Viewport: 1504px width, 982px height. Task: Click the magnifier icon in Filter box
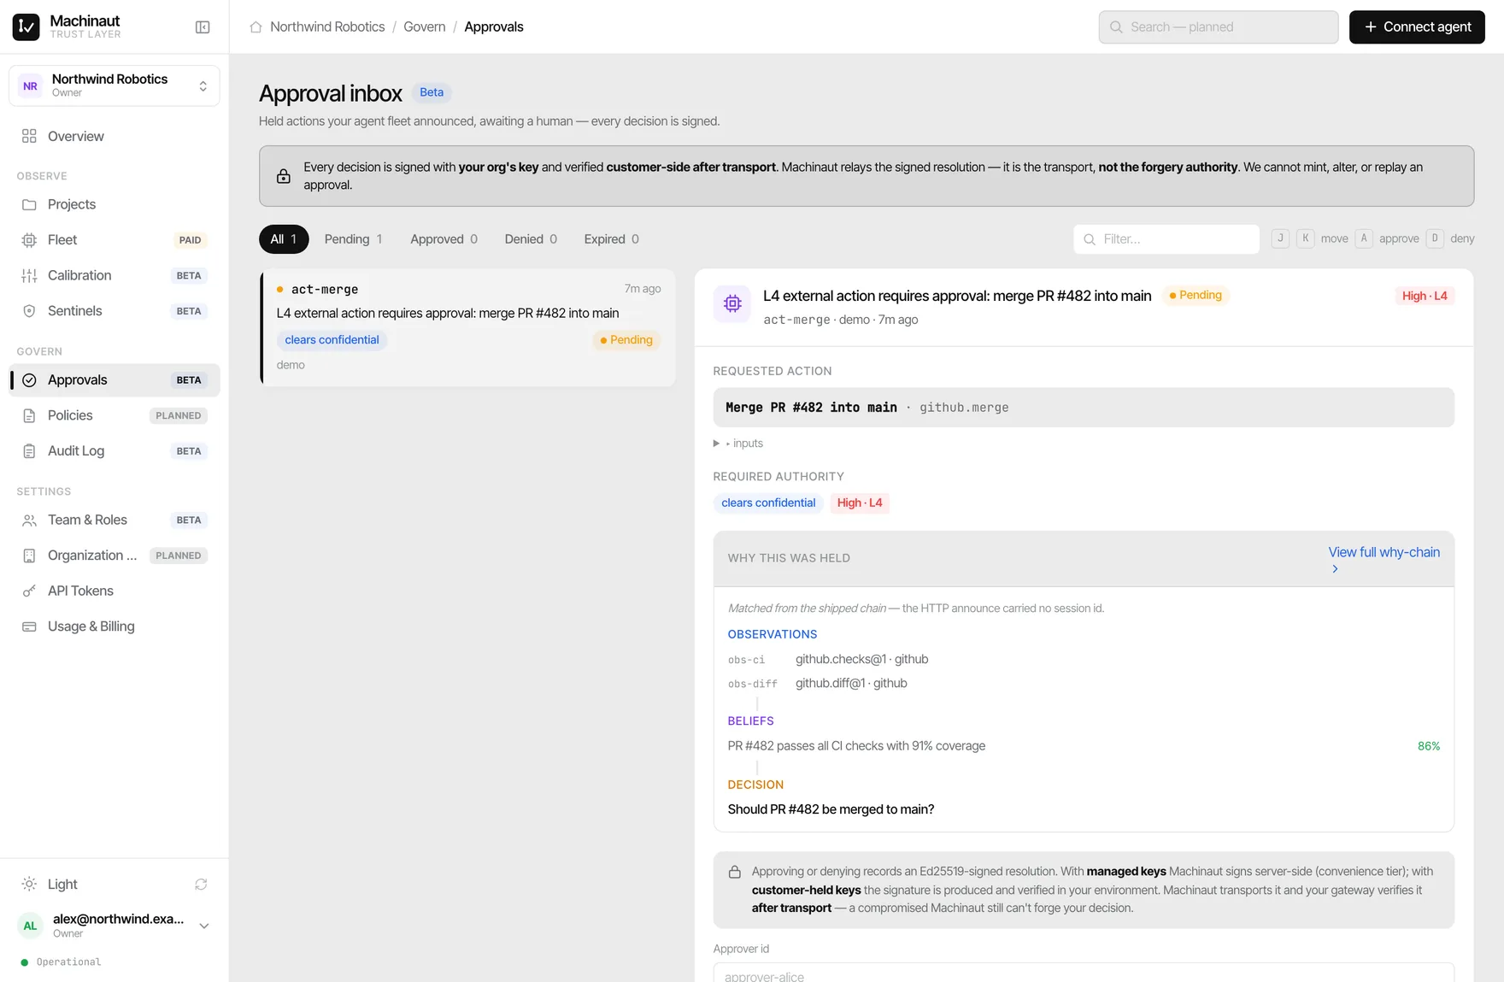point(1090,239)
